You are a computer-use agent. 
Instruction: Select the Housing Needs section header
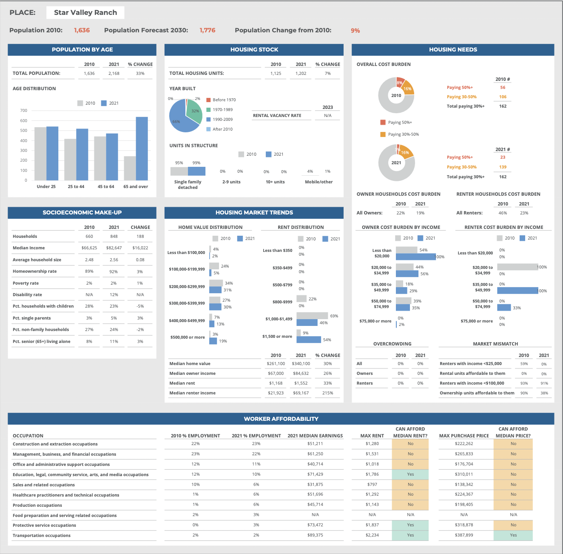[453, 50]
